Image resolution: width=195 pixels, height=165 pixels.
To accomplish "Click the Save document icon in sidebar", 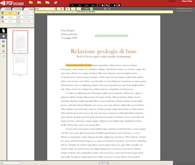I will [3, 41].
